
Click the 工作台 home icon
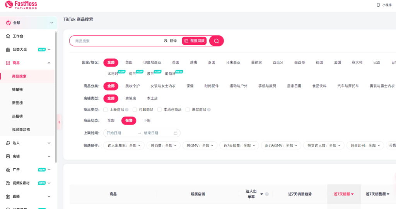tap(8, 36)
